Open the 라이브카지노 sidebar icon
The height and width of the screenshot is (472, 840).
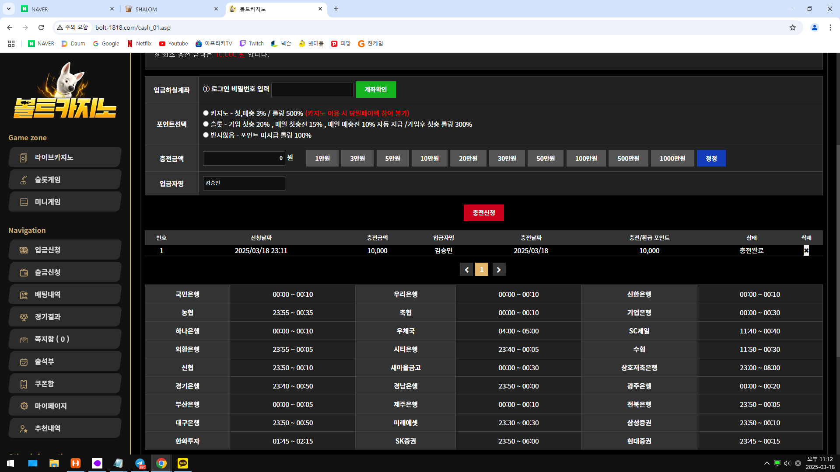[24, 158]
